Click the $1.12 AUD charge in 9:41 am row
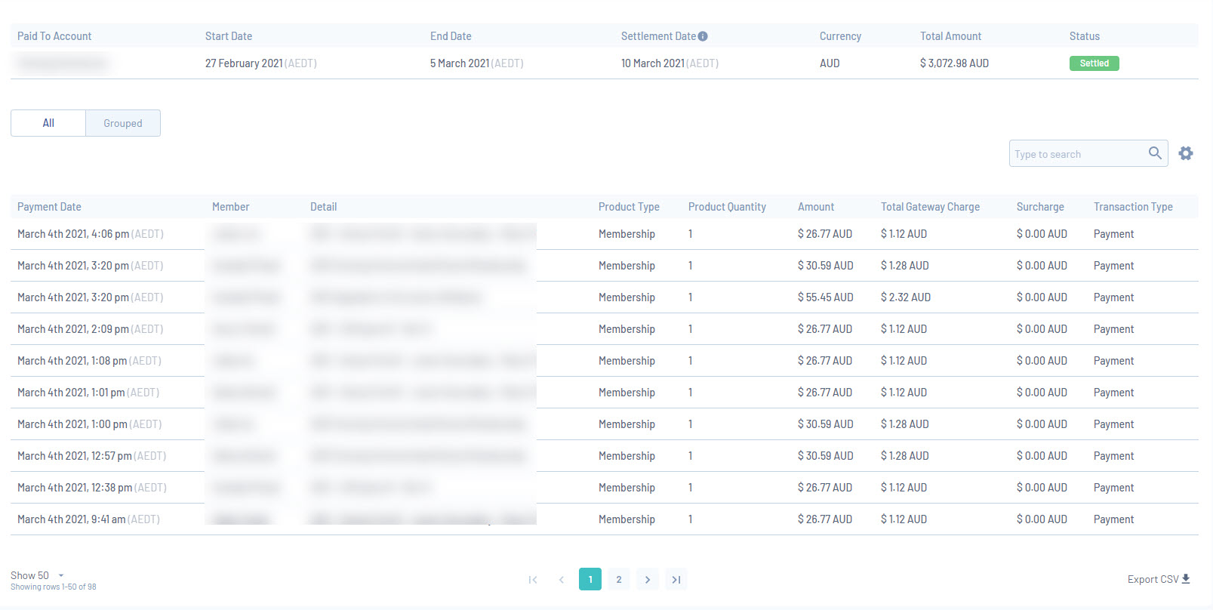Screen dimensions: 1213x610 click(904, 519)
